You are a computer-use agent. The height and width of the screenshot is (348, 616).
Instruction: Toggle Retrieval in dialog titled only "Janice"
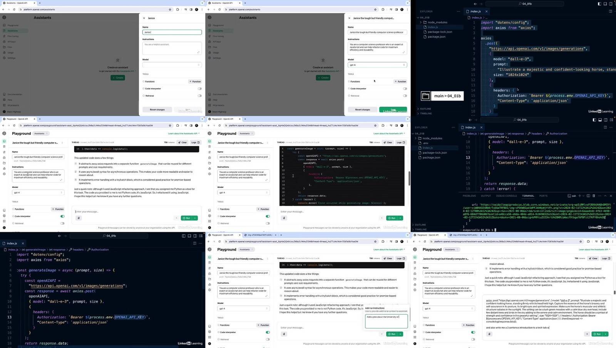click(x=199, y=95)
